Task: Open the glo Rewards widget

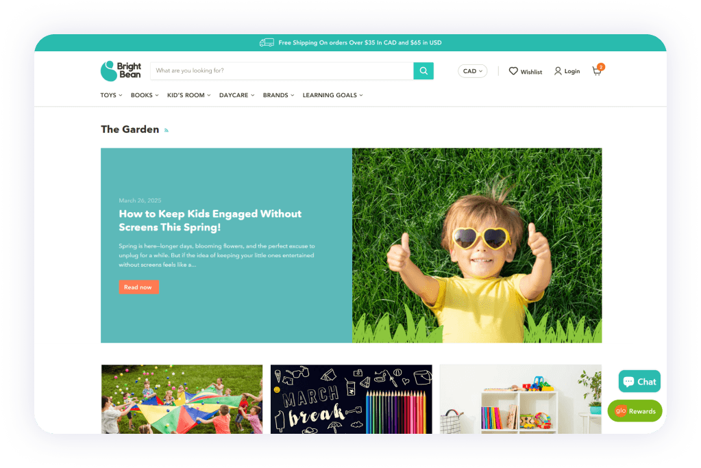Action: click(635, 411)
